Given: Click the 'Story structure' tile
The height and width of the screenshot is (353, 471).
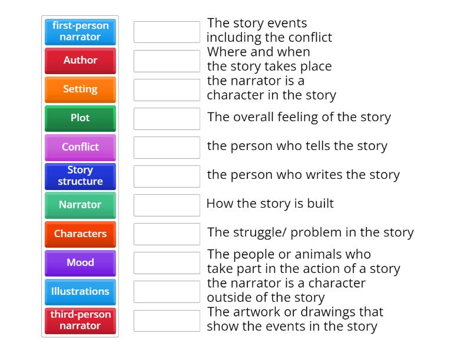Looking at the screenshot, I should (x=81, y=176).
